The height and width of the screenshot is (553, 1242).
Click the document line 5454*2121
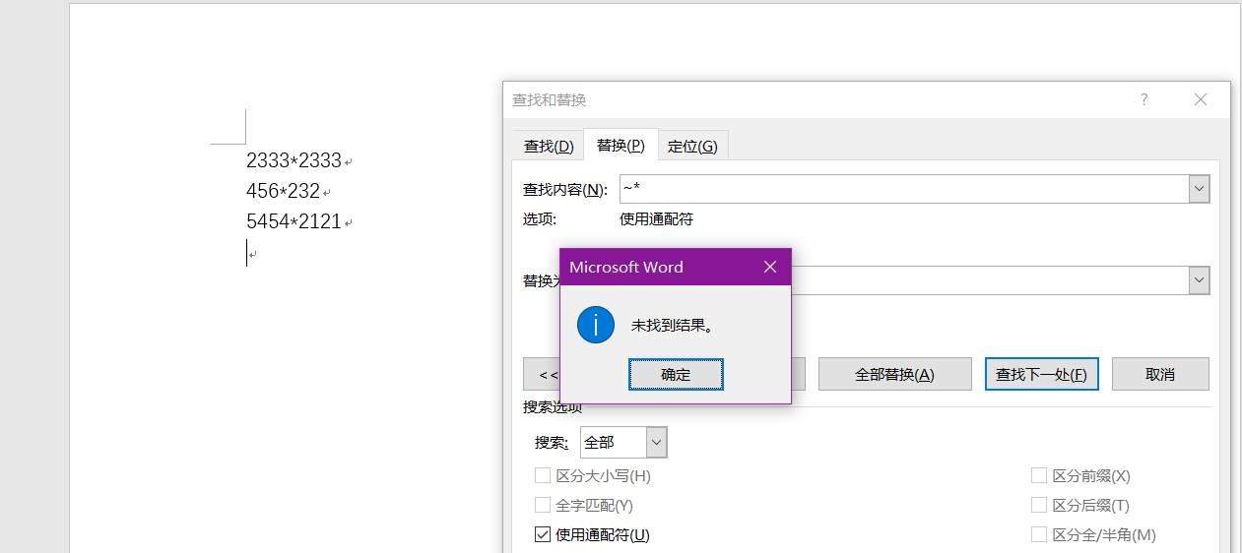tap(294, 221)
